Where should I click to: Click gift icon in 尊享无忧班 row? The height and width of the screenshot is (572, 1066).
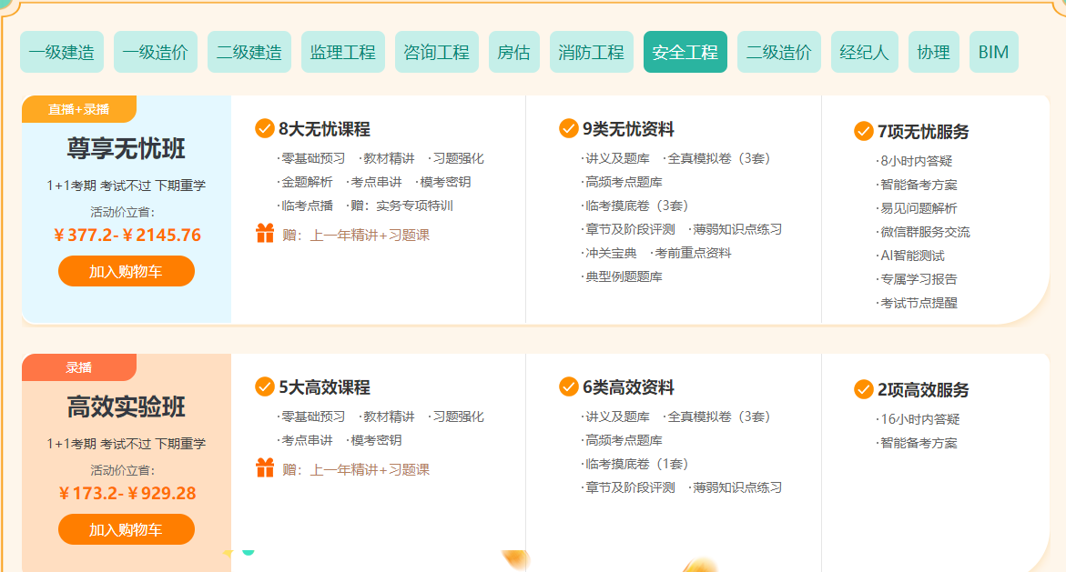point(265,234)
